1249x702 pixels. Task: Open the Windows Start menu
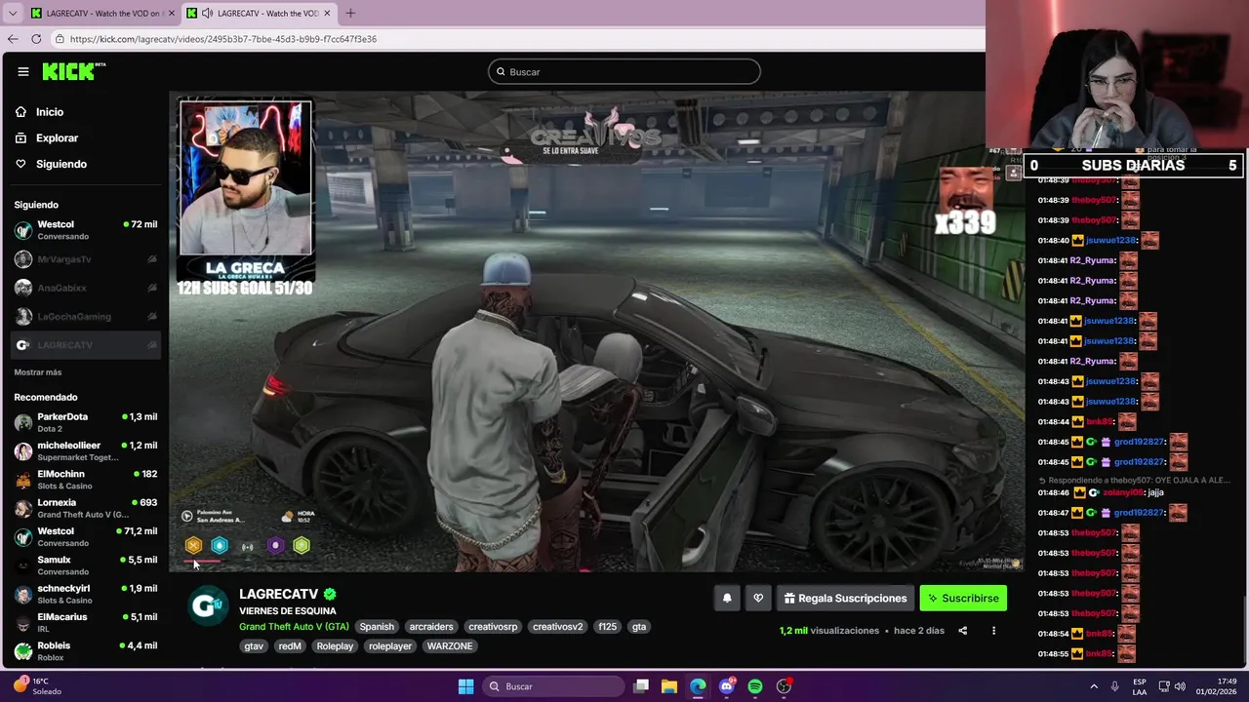pyautogui.click(x=465, y=686)
